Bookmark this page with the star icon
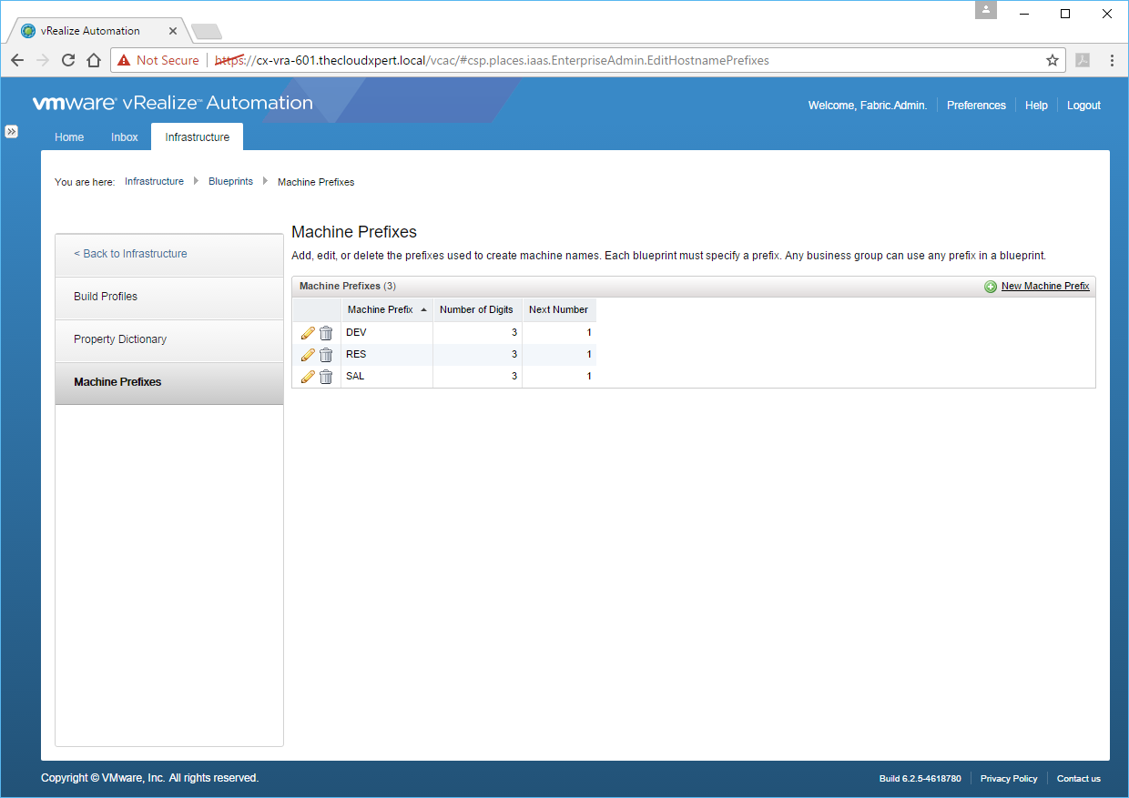1129x798 pixels. point(1053,60)
